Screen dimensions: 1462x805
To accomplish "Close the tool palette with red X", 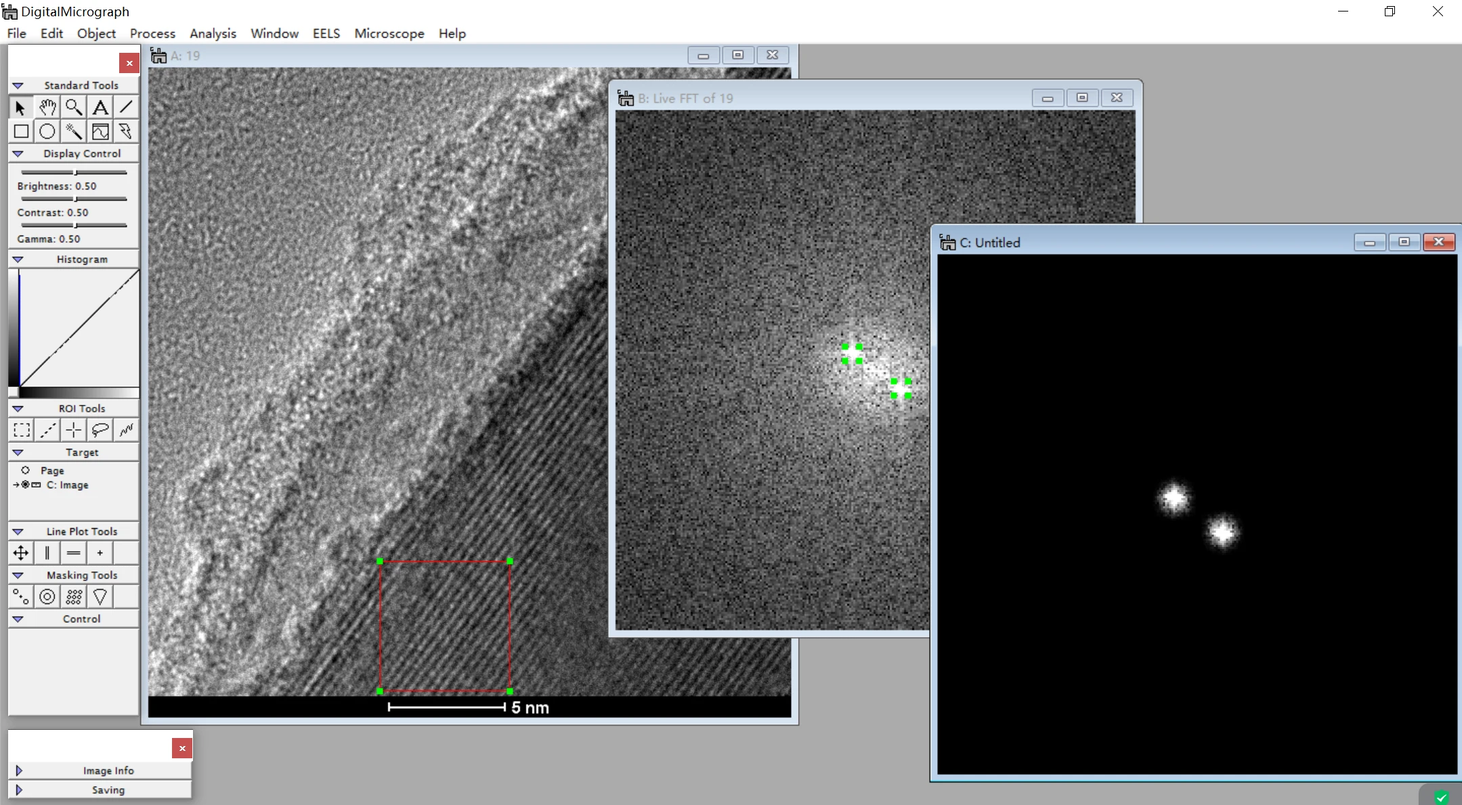I will (x=129, y=63).
